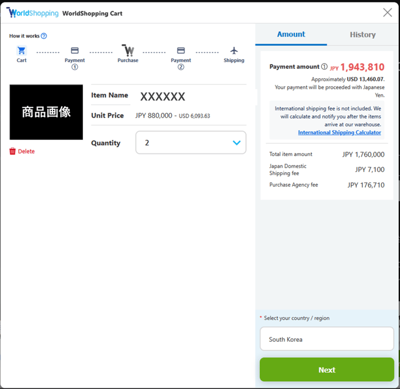The height and width of the screenshot is (389, 400).
Task: Click the Quantity dropdown chevron arrow
Action: (236, 143)
